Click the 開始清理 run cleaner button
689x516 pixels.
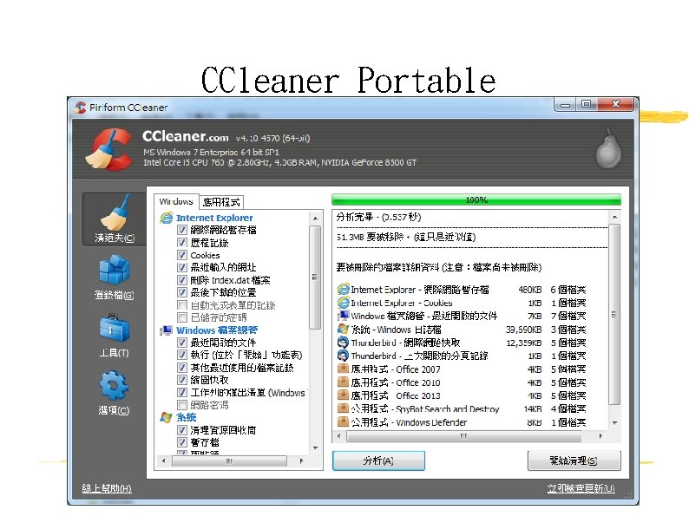(574, 460)
